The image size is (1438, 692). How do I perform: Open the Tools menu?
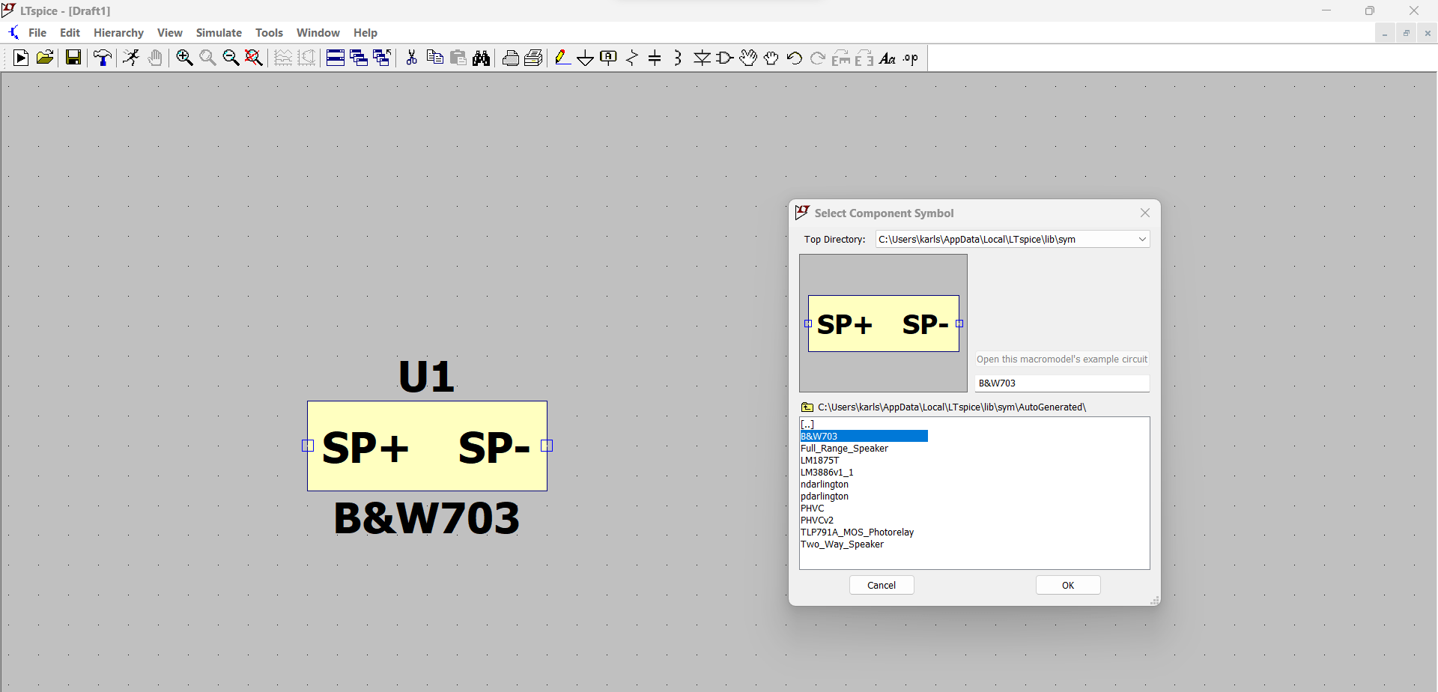pos(269,33)
